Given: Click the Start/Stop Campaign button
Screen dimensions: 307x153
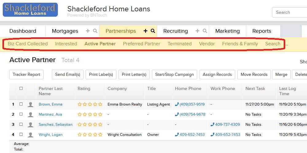Looking at the screenshot, I should [174, 75].
